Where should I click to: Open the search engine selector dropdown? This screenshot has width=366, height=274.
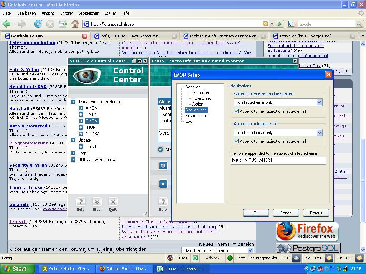[x=293, y=24]
